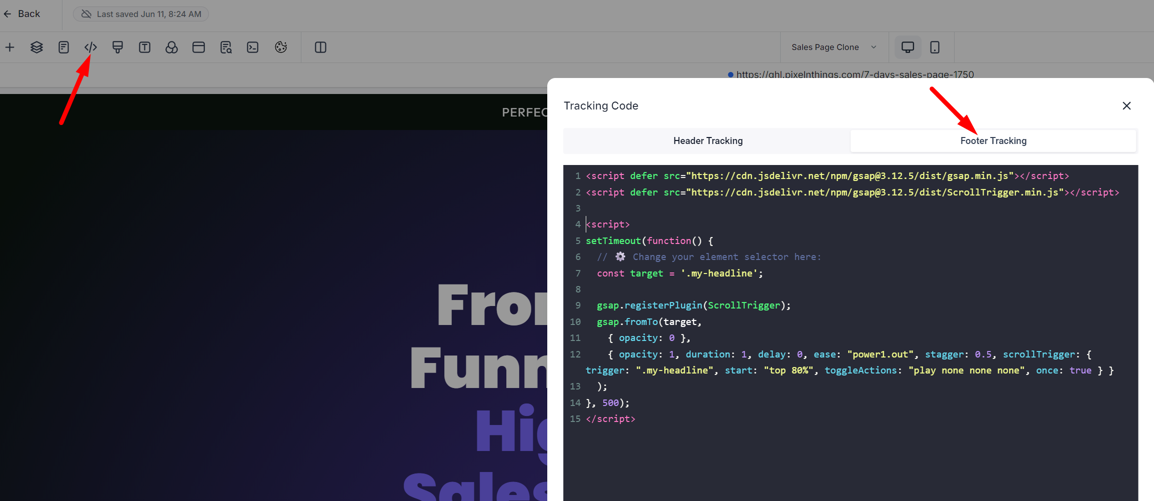
Task: Open the Layers panel icon
Action: tap(36, 47)
